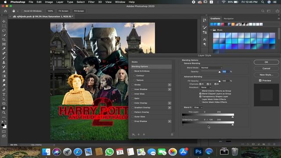
Task: Toggle the Preview checkbox
Action: coord(260,81)
